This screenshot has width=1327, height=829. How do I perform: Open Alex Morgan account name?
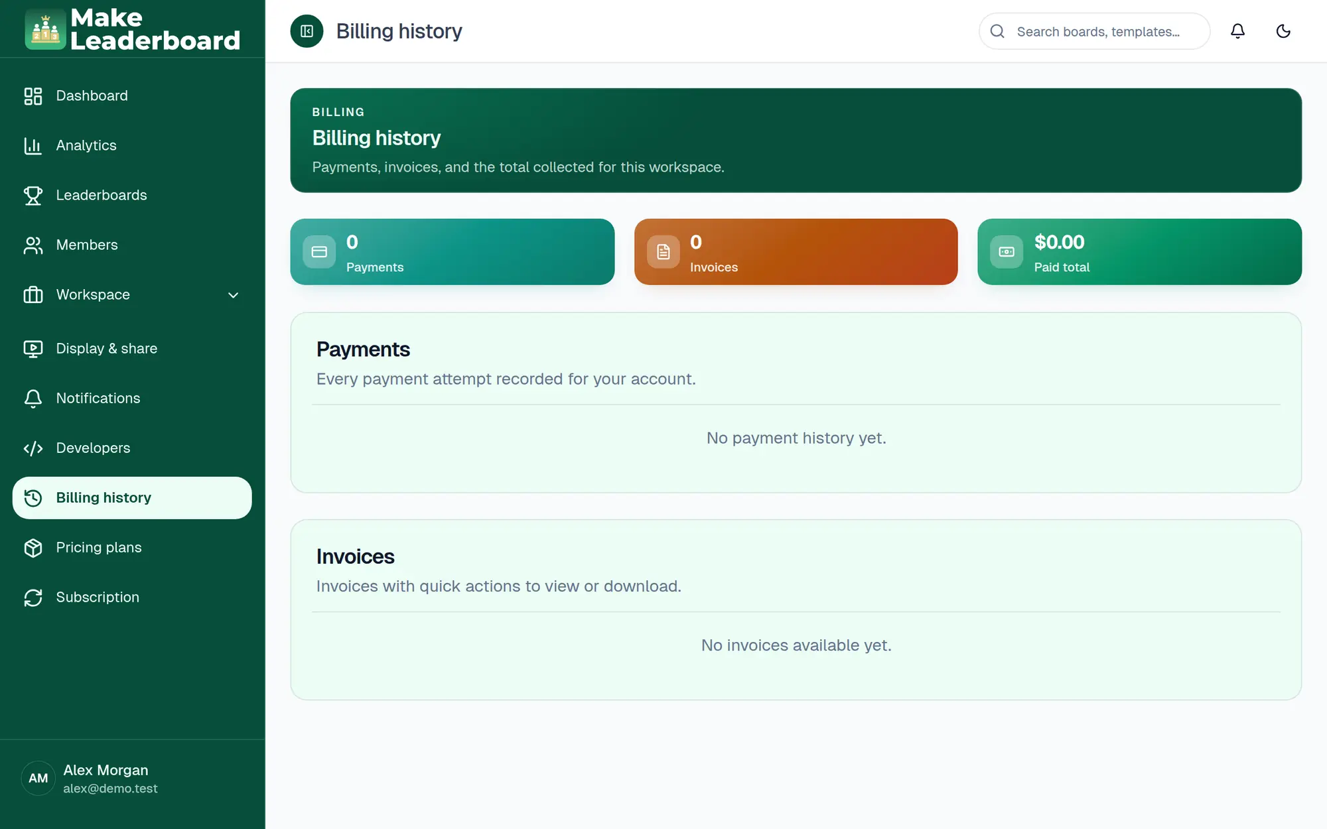(x=105, y=770)
